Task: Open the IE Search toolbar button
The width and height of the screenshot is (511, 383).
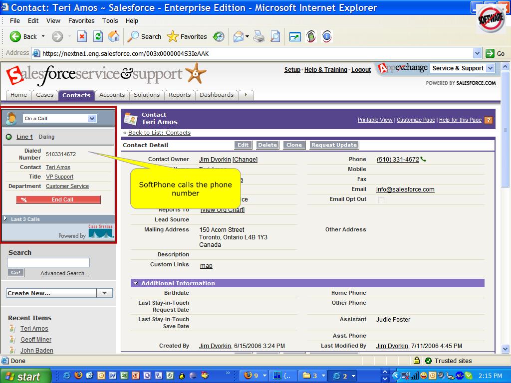Action: click(x=144, y=36)
